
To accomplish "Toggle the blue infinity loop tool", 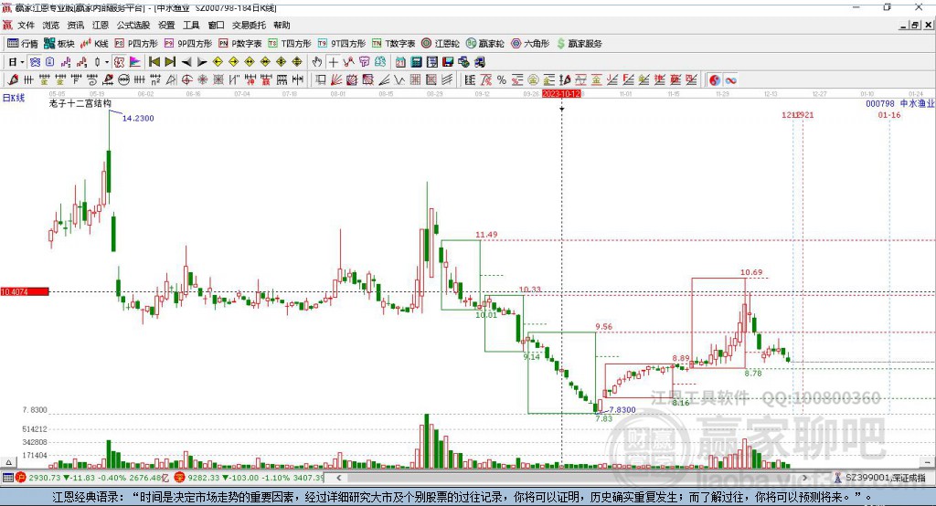I will pyautogui.click(x=730, y=79).
